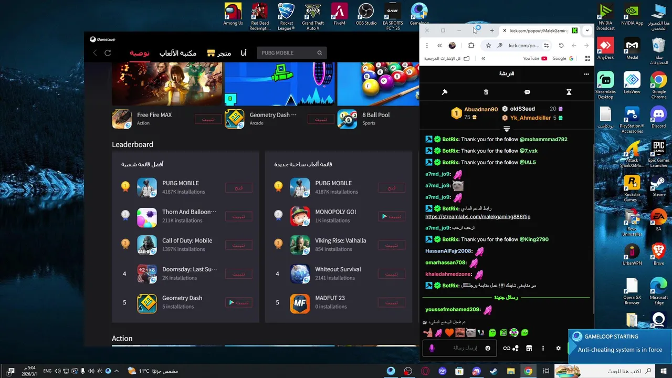Image resolution: width=672 pixels, height=378 pixels.
Task: Install Doomsday: Last Survivors
Action: point(239,274)
